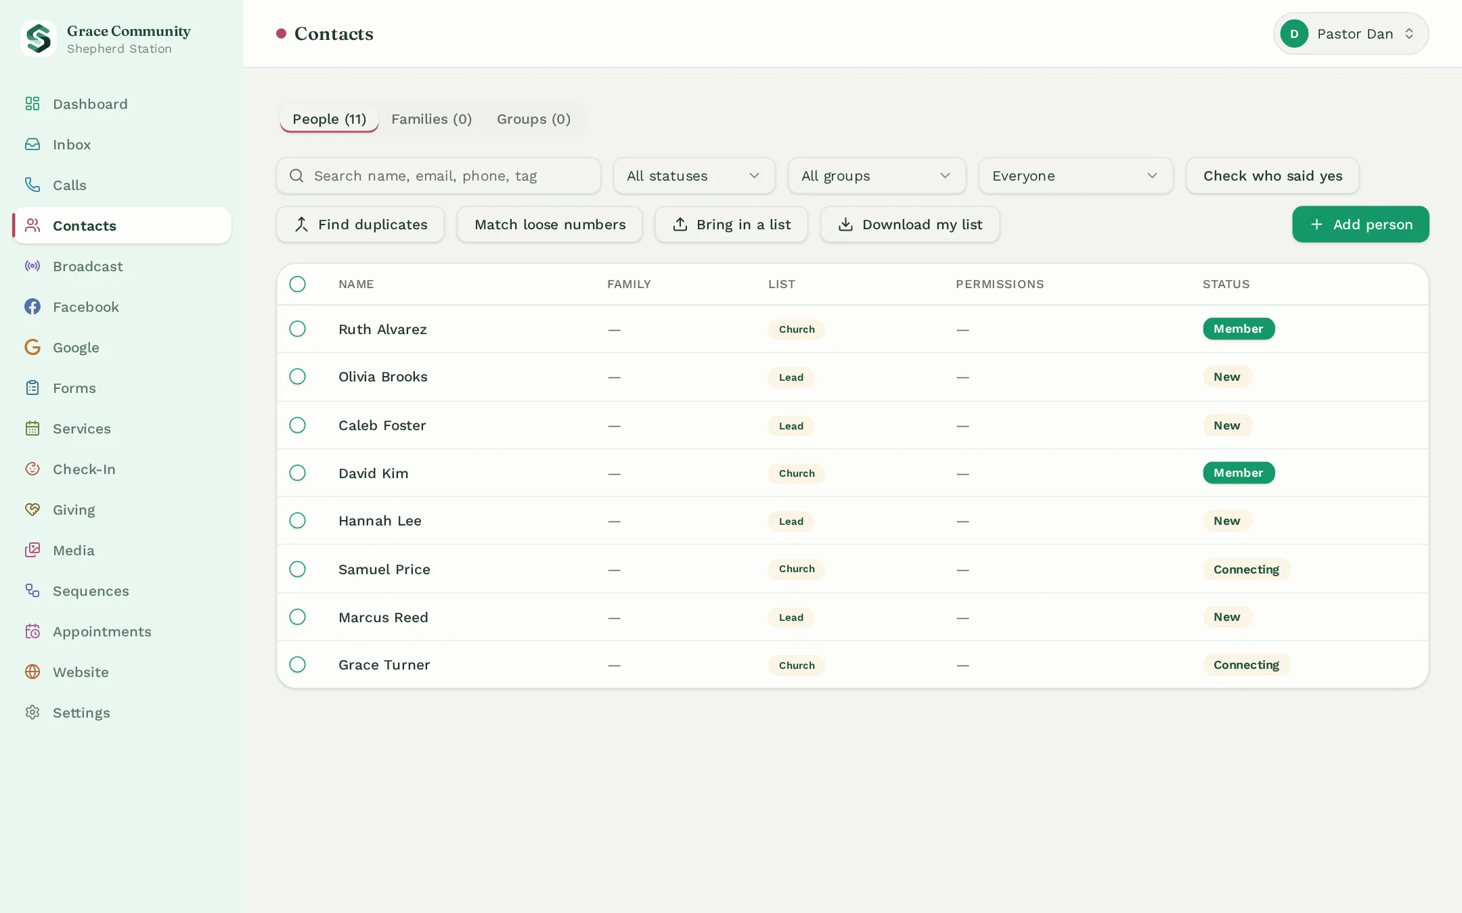Click the Settings gear icon
1462x913 pixels.
(x=32, y=712)
